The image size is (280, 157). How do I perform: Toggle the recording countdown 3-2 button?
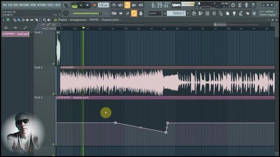(127, 5)
